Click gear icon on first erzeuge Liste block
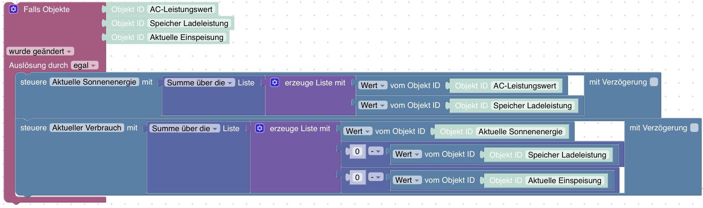This screenshot has height=208, width=703. pos(275,82)
